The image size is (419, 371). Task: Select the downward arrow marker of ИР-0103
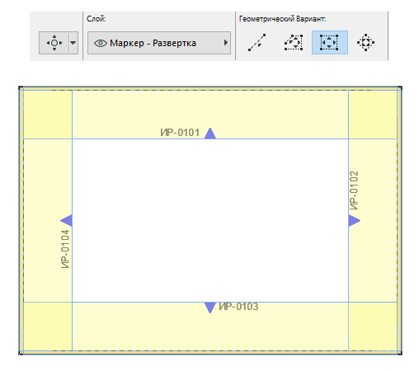tap(210, 308)
